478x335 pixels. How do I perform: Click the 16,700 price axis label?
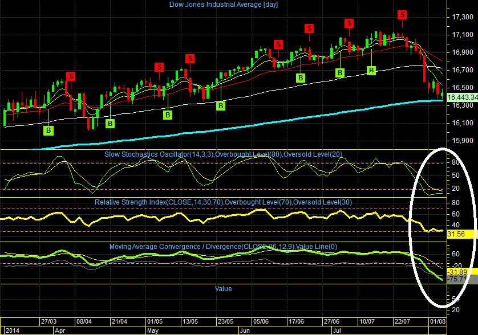tap(463, 70)
